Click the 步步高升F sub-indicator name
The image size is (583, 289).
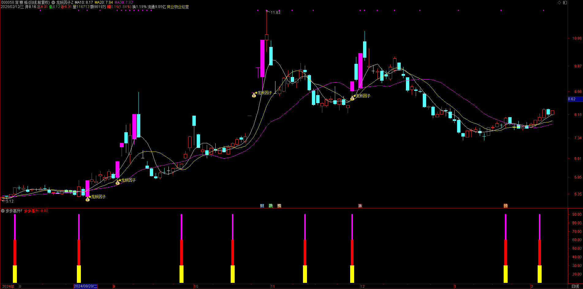click(x=14, y=211)
